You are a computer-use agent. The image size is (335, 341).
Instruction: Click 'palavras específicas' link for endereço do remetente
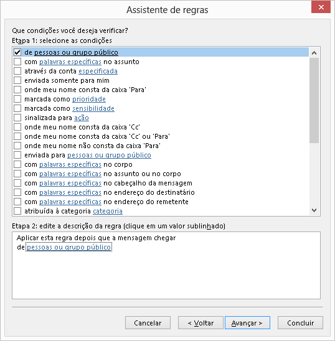click(x=70, y=202)
